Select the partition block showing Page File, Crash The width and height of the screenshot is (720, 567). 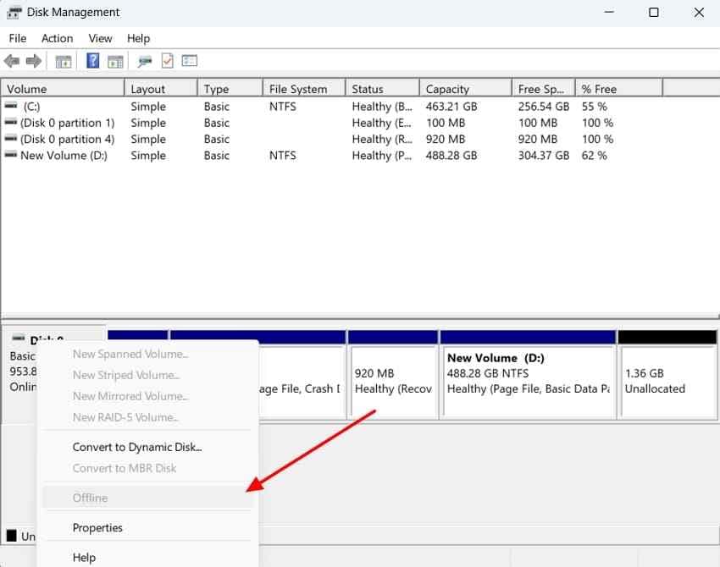coord(302,381)
